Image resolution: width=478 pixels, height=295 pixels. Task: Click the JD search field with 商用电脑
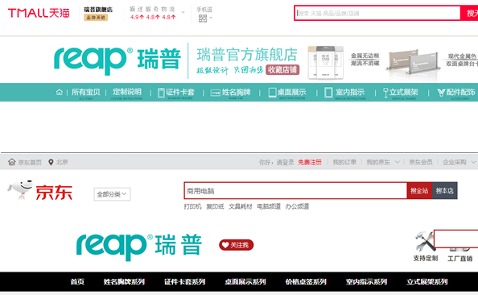tap(295, 190)
